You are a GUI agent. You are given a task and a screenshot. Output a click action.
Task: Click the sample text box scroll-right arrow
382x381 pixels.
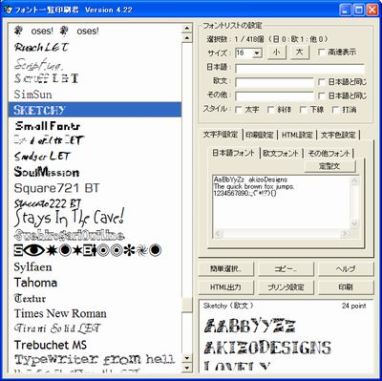click(x=344, y=234)
